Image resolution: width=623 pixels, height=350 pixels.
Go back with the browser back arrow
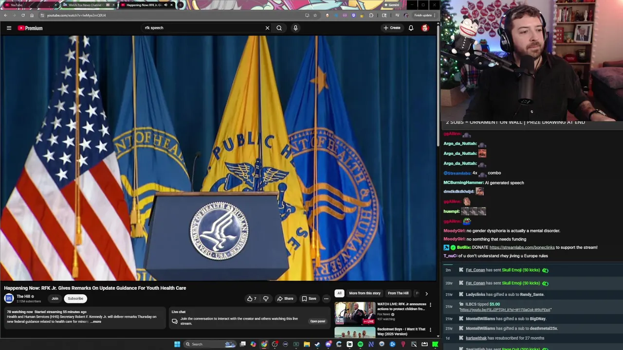[x=5, y=15]
